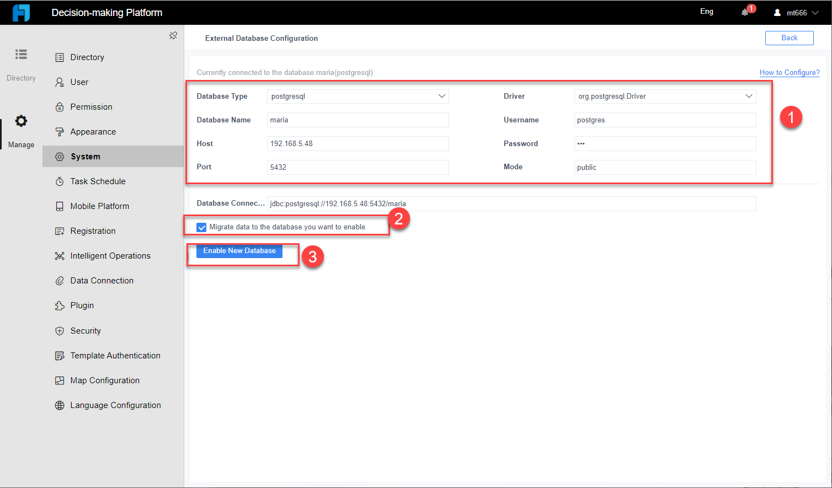Click the Eng language switcher

[707, 11]
